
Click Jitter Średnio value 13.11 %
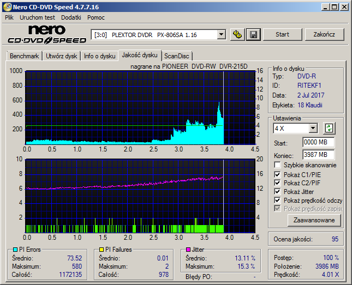click(x=245, y=258)
